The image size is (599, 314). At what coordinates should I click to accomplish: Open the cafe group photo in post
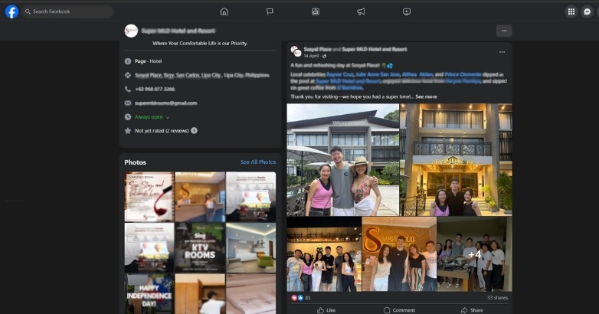324,254
